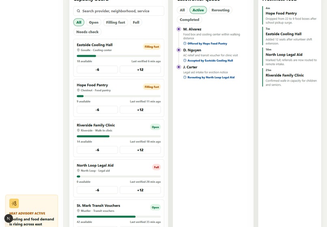
Task: Decrease Eastside Cooling Hall capacity by 6
Action: [97, 70]
